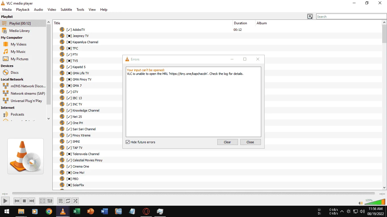Open extended settings (equalizer) icon
387x217 pixels.
point(50,201)
